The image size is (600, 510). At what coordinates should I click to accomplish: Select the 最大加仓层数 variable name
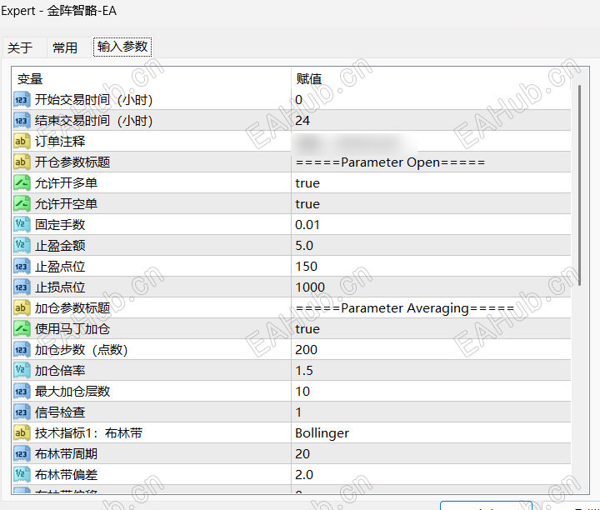click(72, 392)
